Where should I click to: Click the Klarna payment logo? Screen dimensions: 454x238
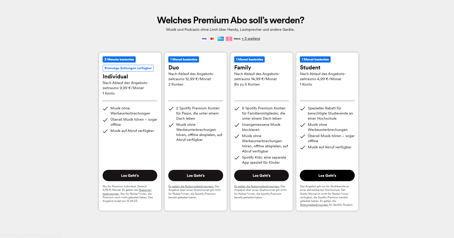237,39
